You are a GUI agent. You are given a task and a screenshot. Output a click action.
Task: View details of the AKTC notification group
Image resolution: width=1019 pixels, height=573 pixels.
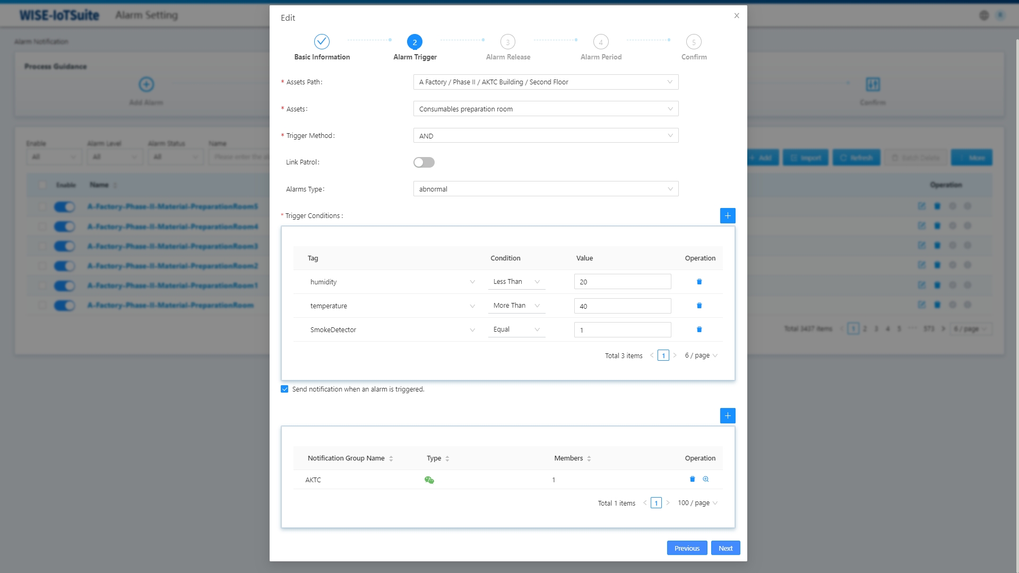[x=706, y=479]
